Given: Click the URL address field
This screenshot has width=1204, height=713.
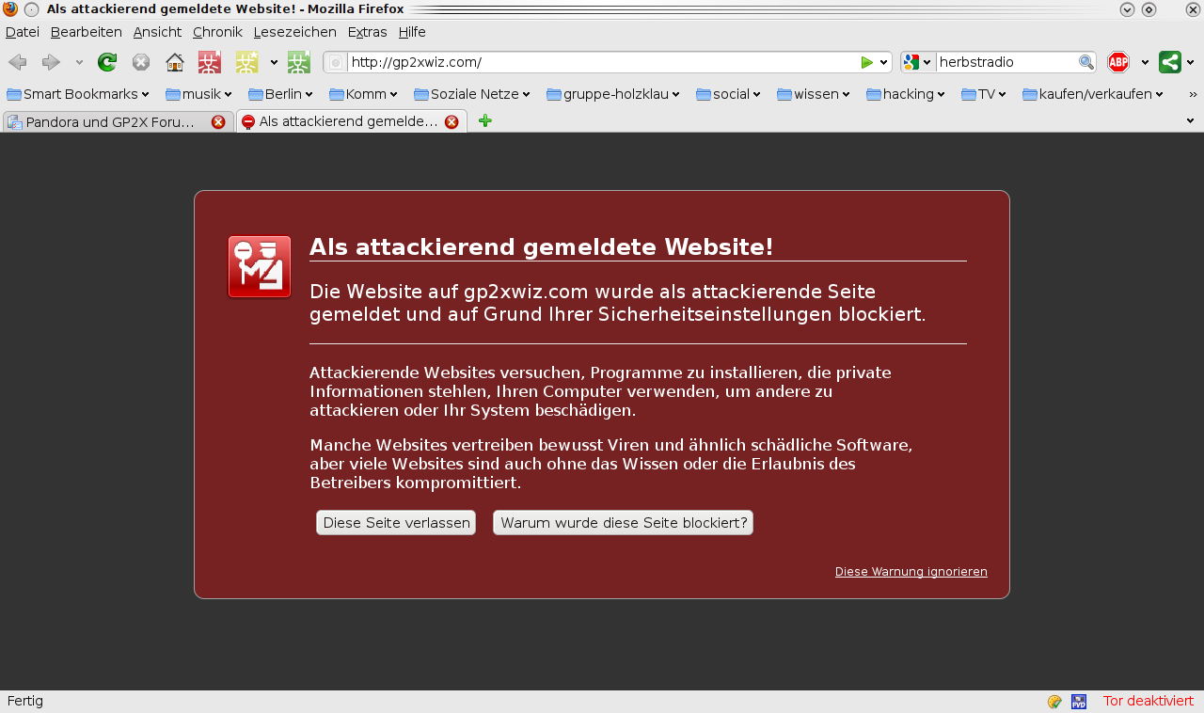Looking at the screenshot, I should (602, 63).
